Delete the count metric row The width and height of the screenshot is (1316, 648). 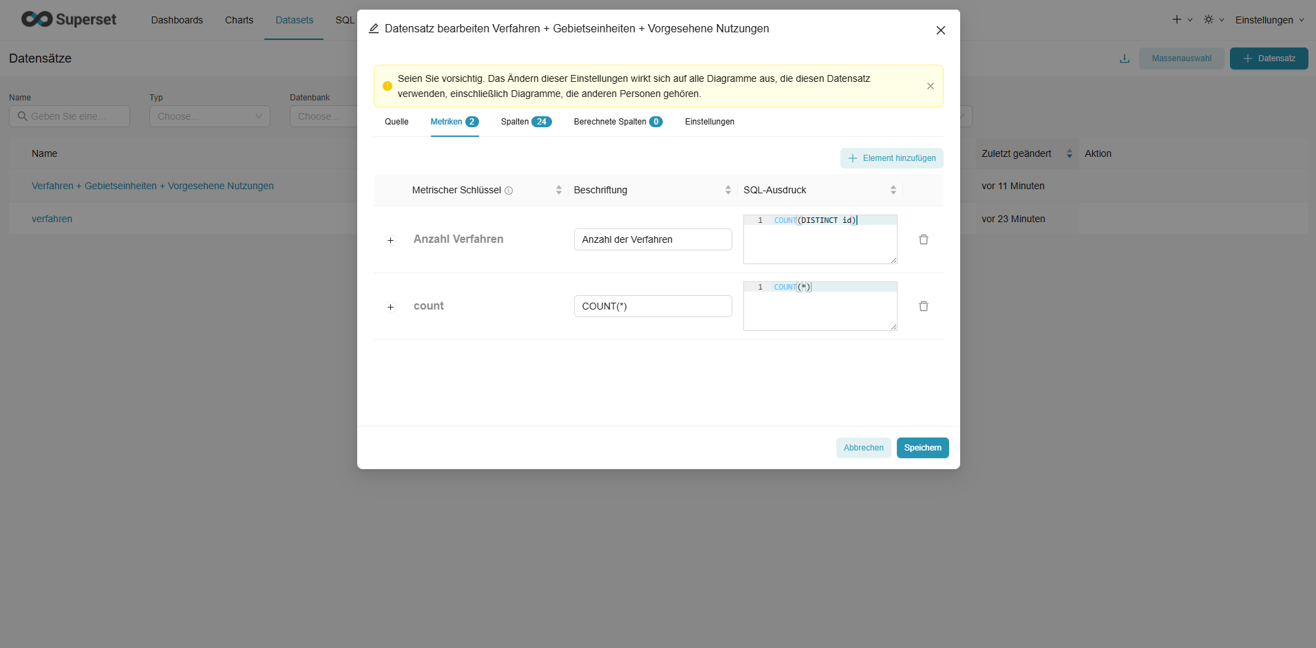point(923,306)
